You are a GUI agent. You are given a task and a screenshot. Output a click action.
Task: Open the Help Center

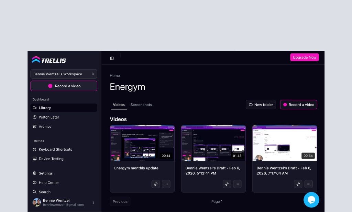click(64, 183)
